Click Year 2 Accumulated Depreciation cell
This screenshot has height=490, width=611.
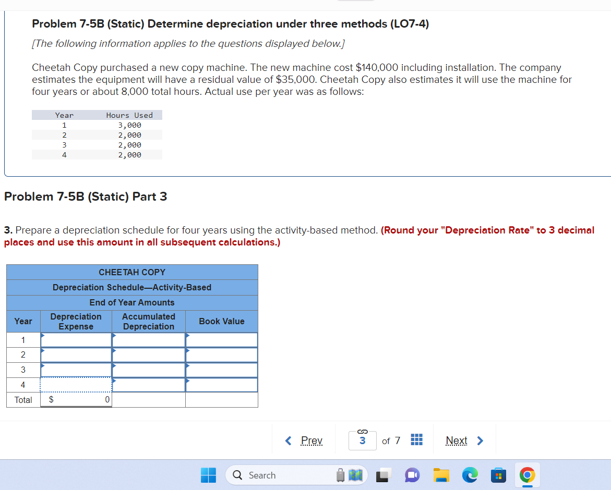[149, 354]
